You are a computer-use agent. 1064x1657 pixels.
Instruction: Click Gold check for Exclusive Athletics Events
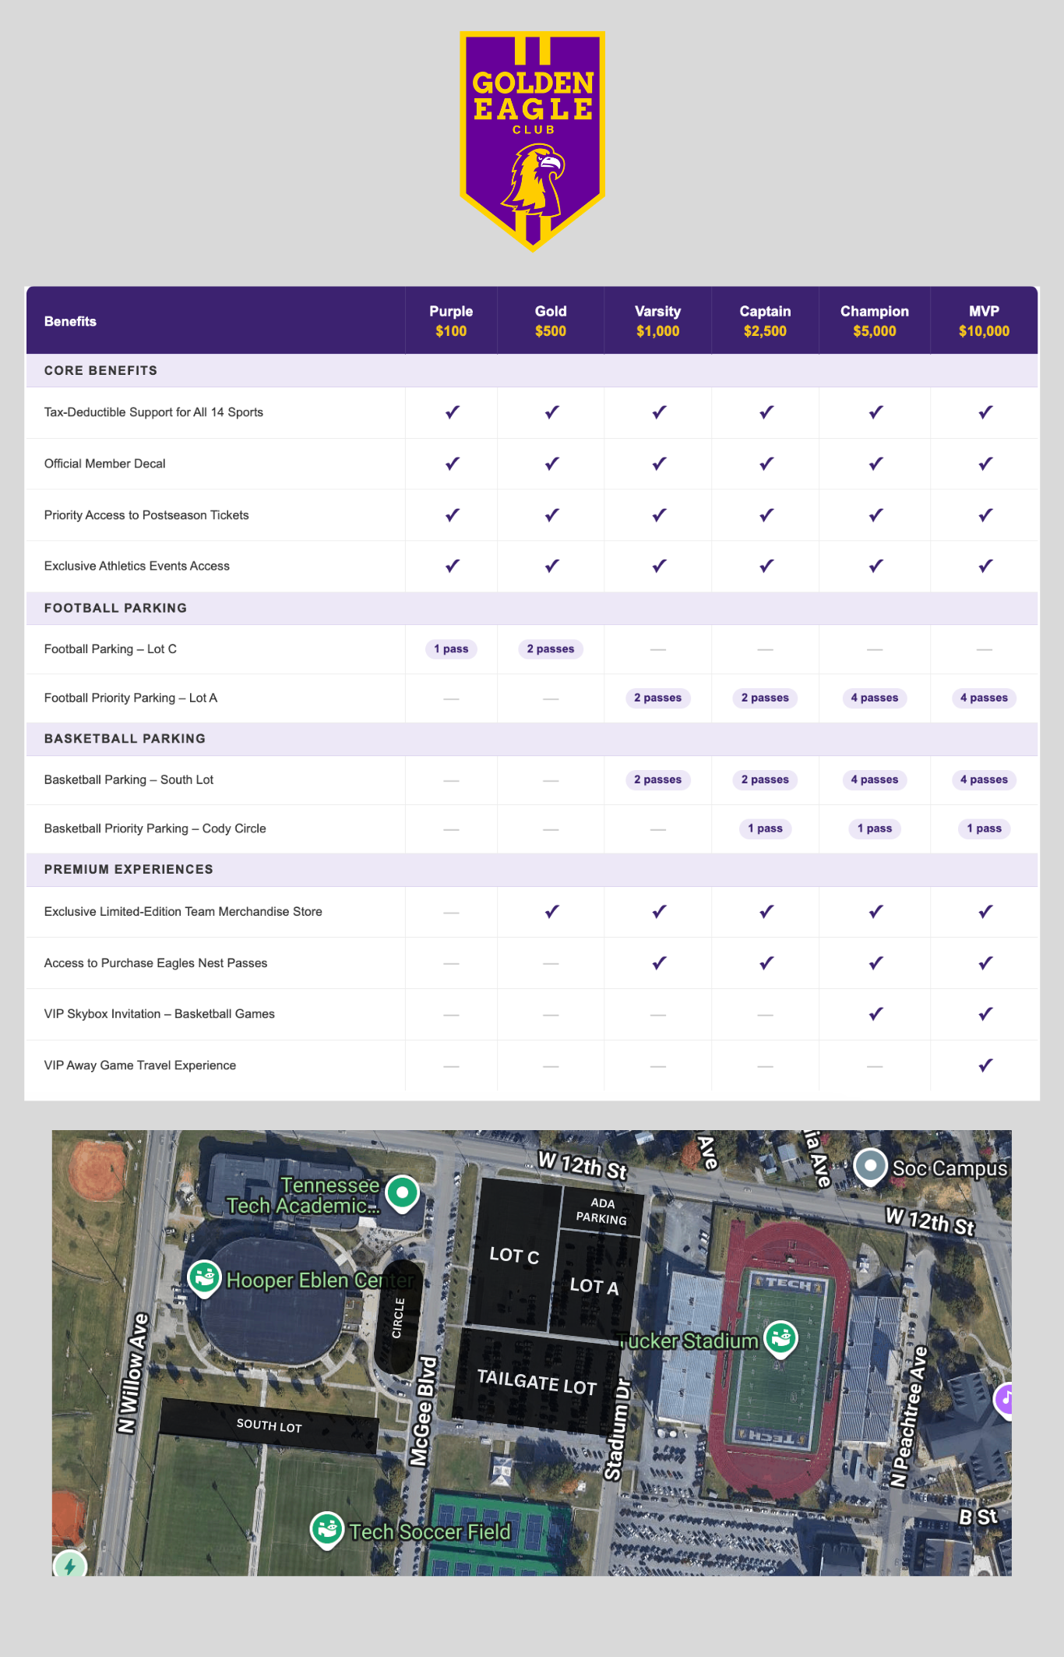[x=551, y=566]
